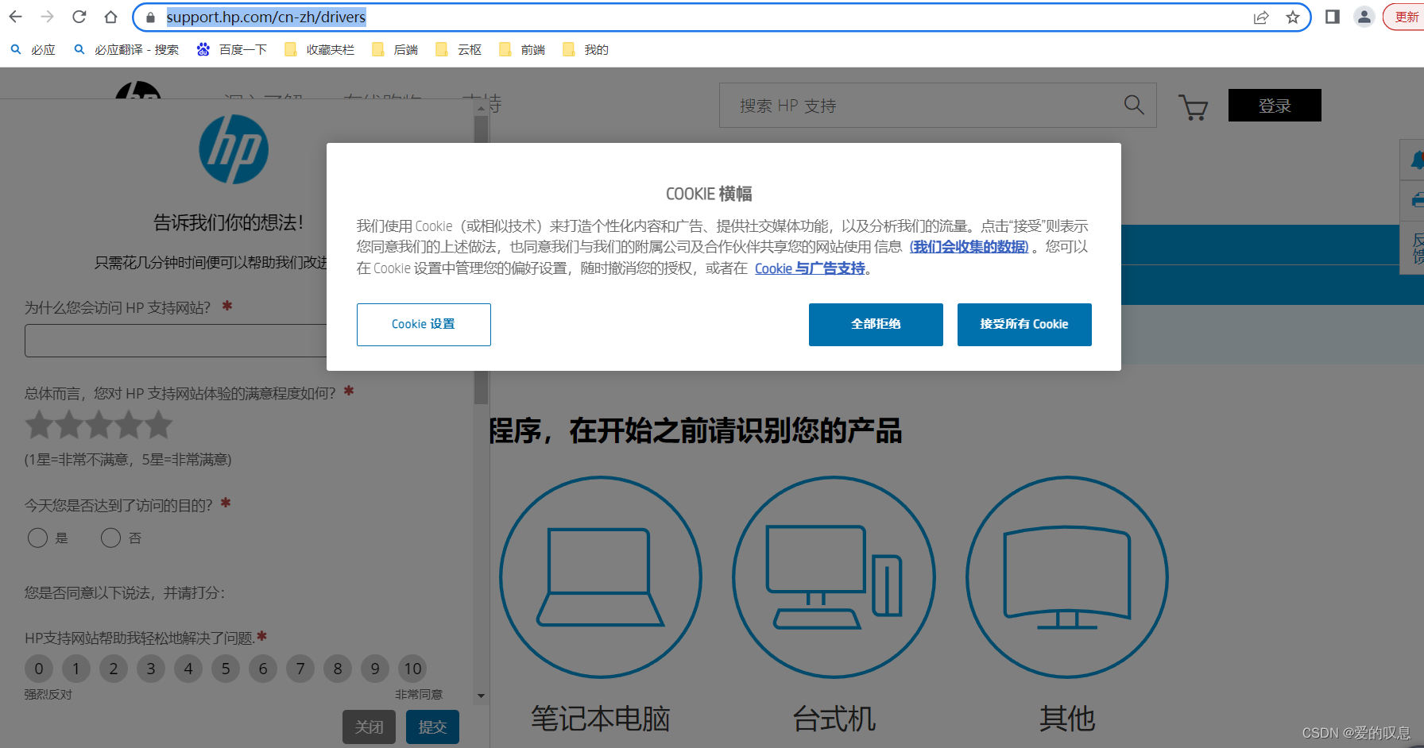Click survey scrollbar up arrow
Image resolution: width=1424 pixels, height=748 pixels.
pyautogui.click(x=481, y=108)
